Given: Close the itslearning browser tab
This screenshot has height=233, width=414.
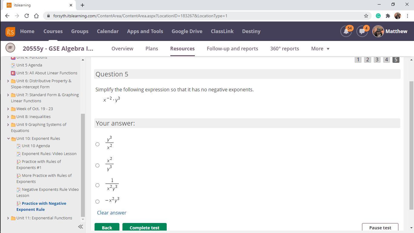Looking at the screenshot, I should click(x=71, y=5).
